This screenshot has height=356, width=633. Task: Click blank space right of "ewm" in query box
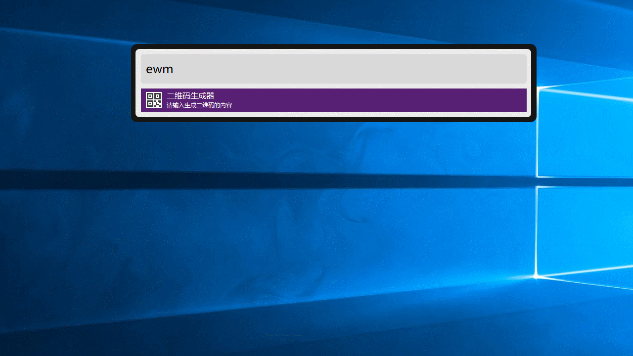346,69
